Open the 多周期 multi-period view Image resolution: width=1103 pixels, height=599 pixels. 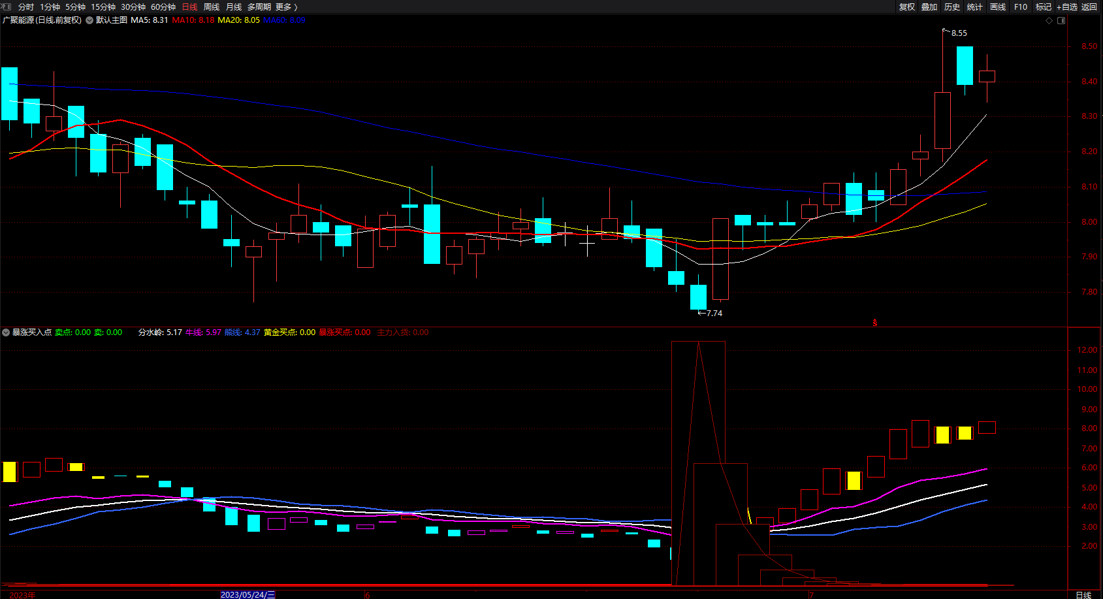click(259, 7)
